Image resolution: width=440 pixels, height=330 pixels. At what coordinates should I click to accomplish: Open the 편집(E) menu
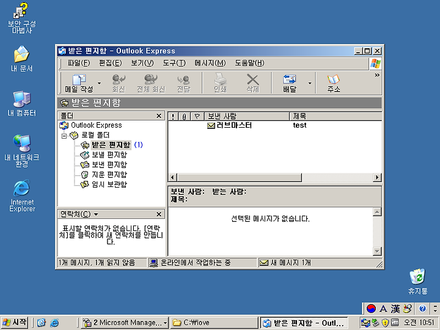click(x=110, y=63)
